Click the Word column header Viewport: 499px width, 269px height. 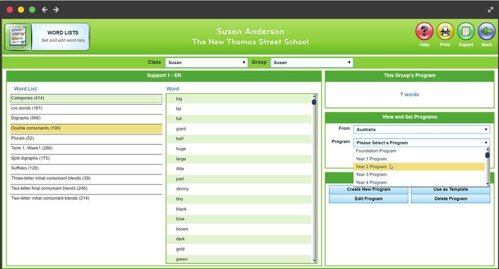point(173,89)
